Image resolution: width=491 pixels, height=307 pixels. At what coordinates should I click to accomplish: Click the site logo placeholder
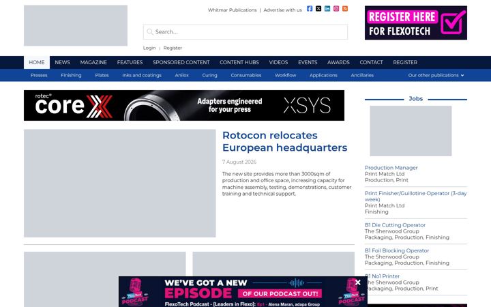click(x=76, y=25)
